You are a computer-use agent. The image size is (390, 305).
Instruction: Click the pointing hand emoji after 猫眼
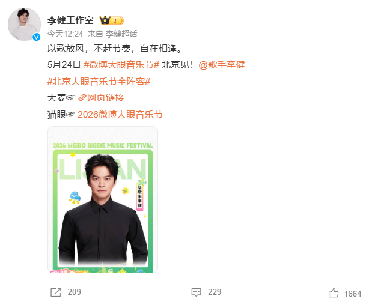(x=70, y=115)
